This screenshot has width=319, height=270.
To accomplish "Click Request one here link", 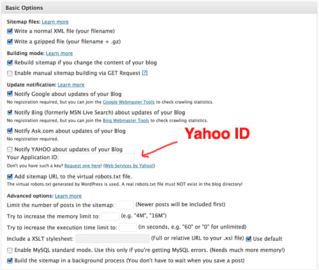I will tap(82, 166).
